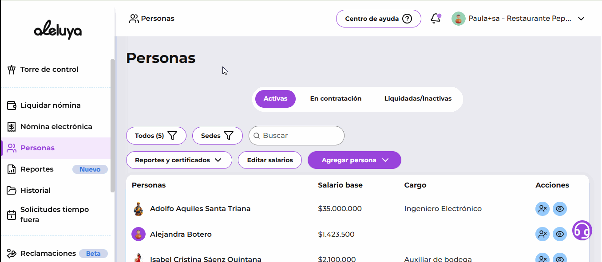The image size is (602, 262).
Task: Click the sidebar vertical scrollbar
Action: tap(113, 124)
